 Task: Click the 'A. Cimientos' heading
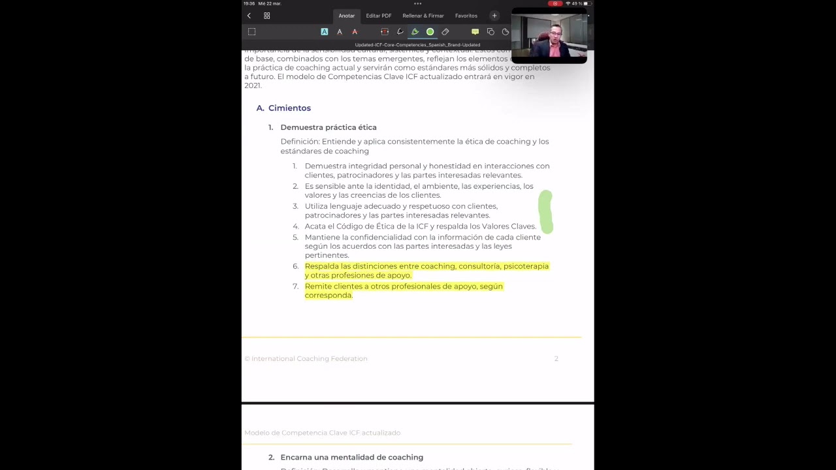tap(283, 108)
